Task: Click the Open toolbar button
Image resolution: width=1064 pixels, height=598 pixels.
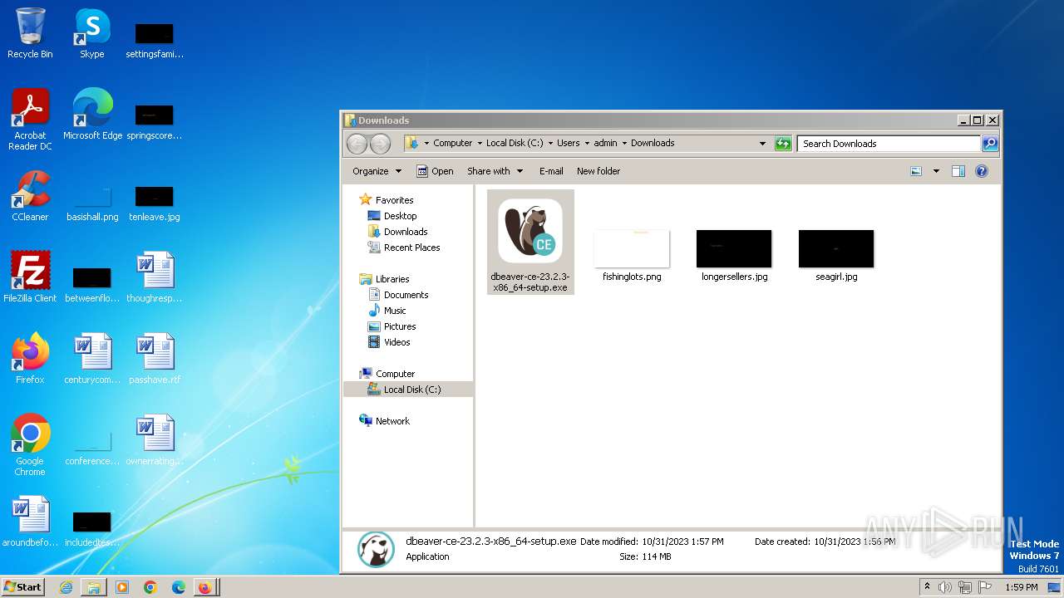Action: pyautogui.click(x=435, y=171)
